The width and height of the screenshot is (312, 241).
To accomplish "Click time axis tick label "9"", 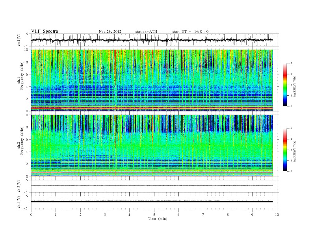I will 252,215.
